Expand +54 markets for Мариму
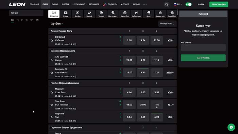238x134 pixels. coord(171,92)
